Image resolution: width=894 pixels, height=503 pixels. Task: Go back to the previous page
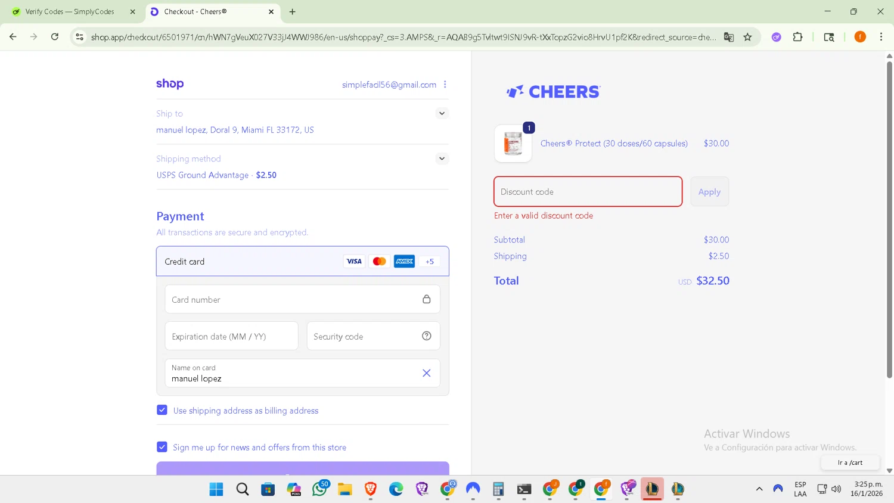point(13,37)
